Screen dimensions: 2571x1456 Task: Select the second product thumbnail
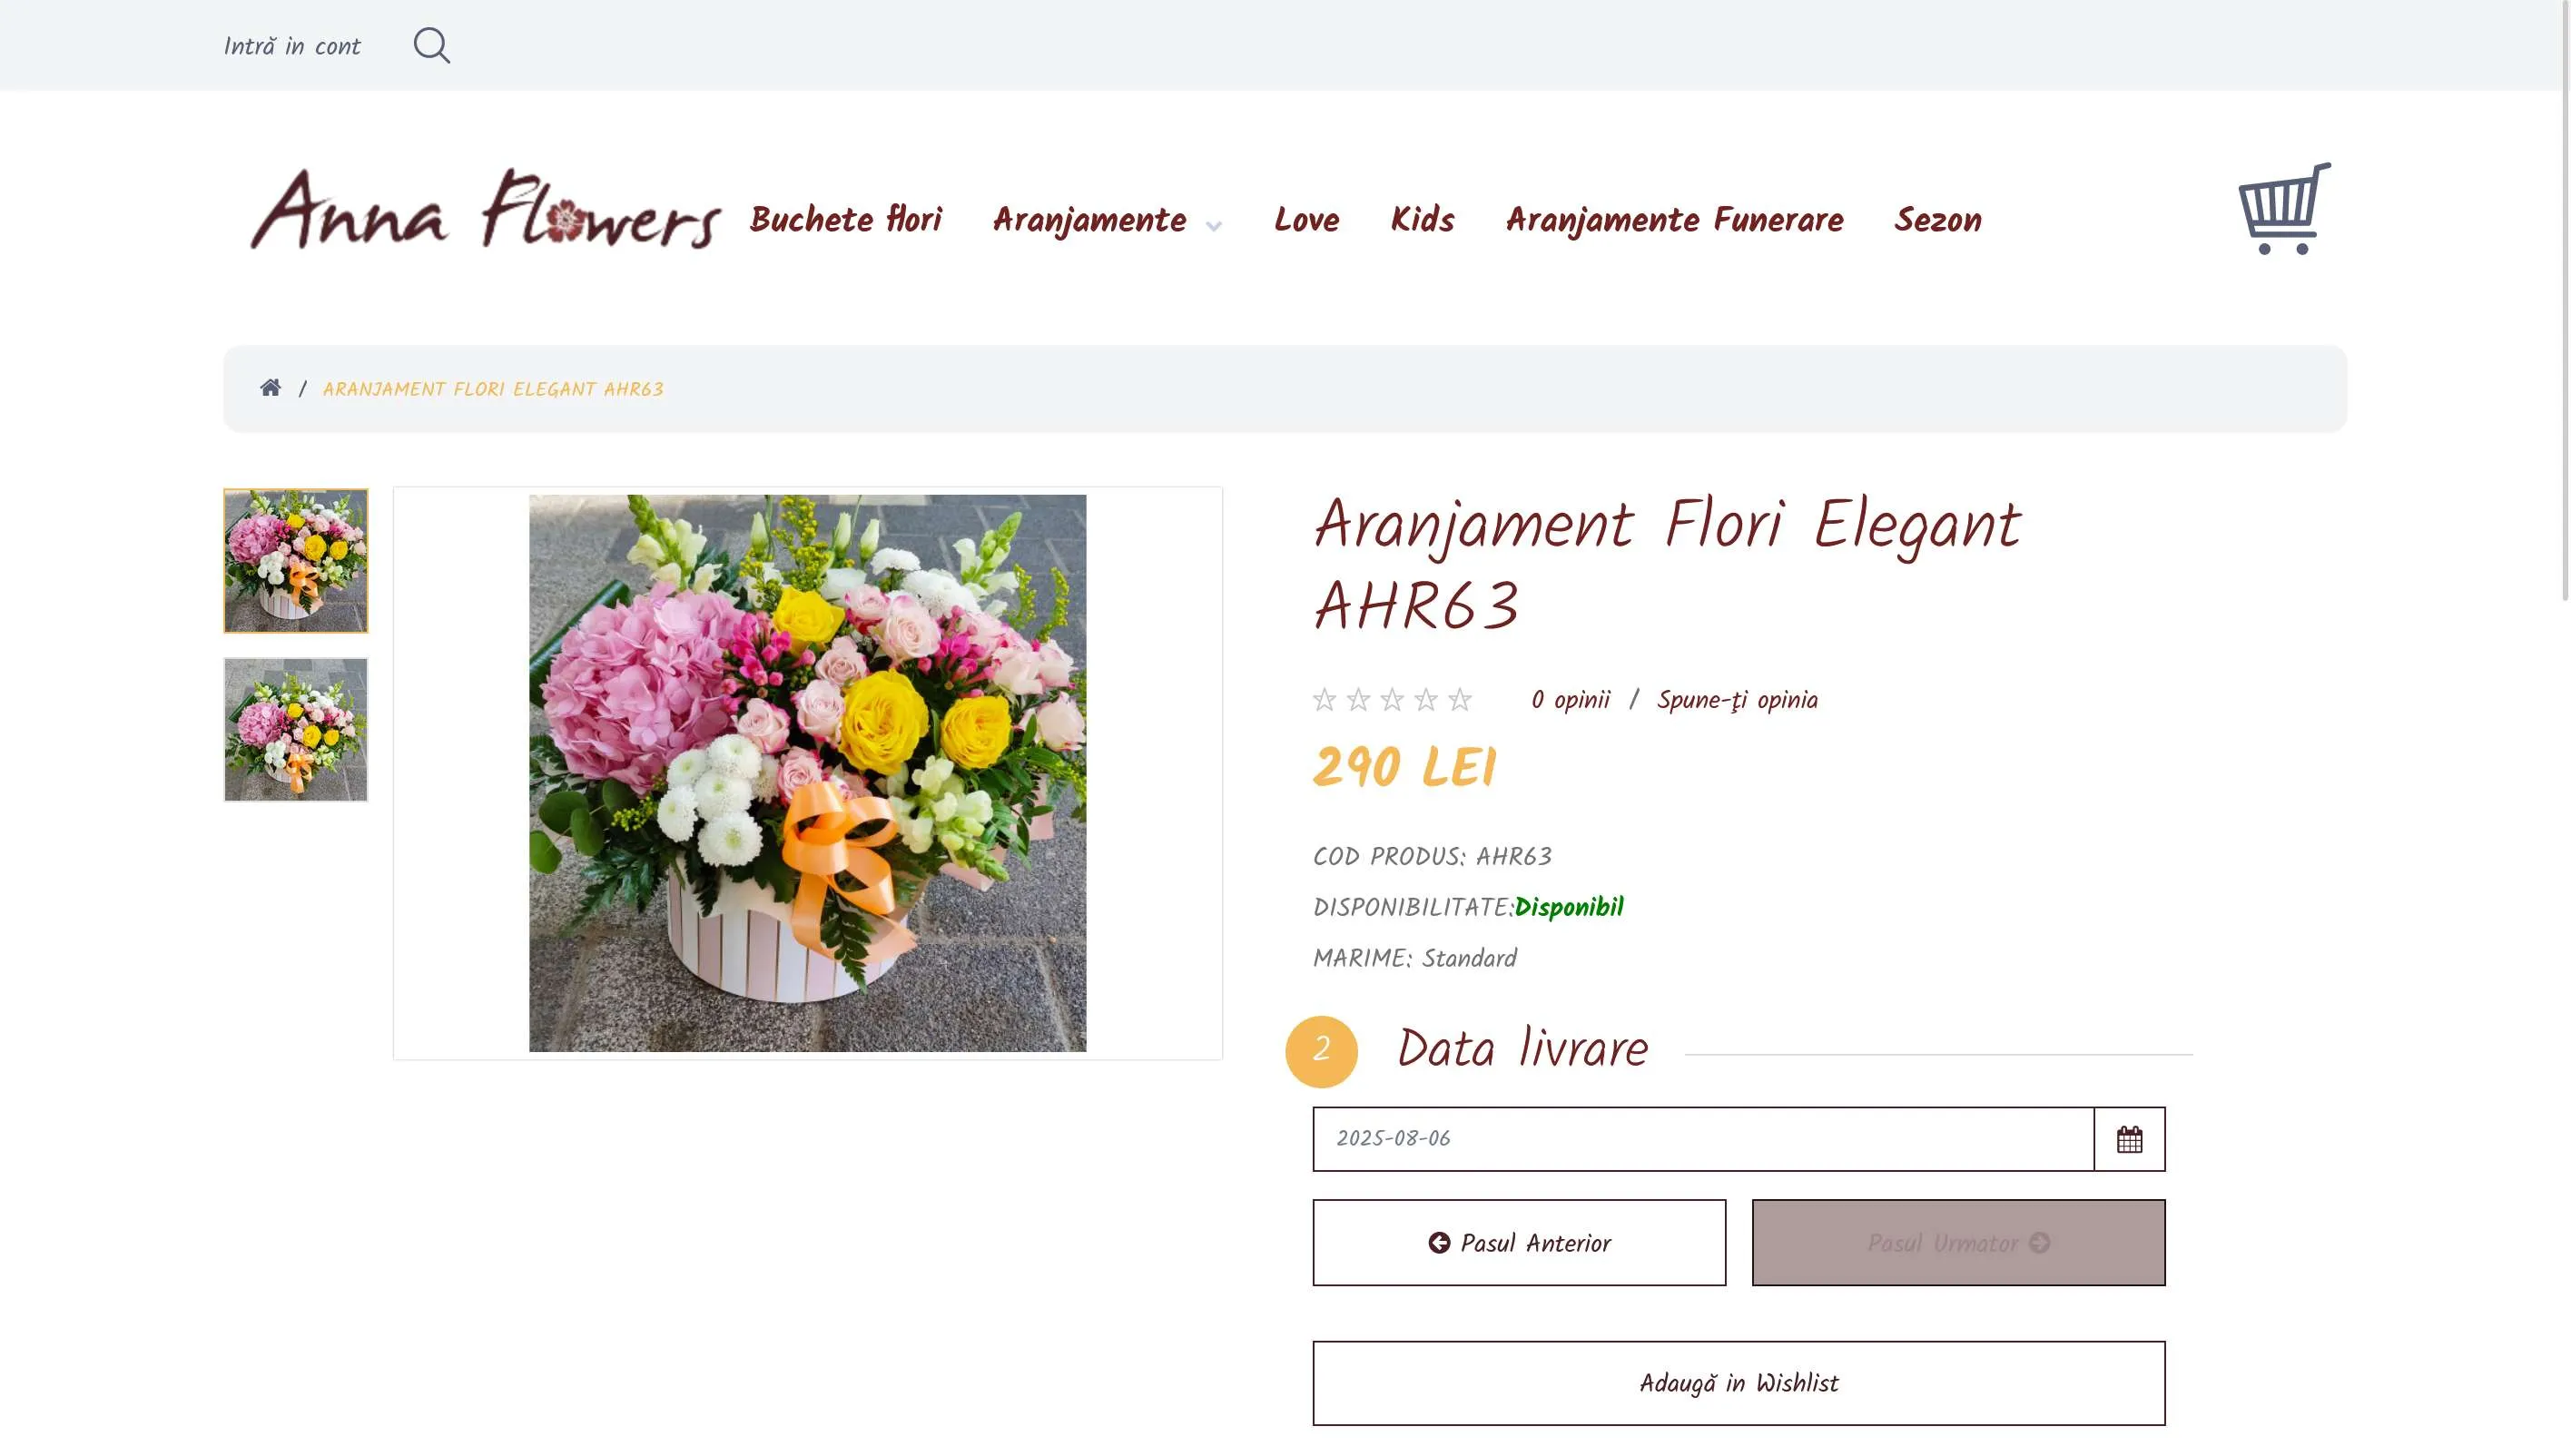pyautogui.click(x=296, y=730)
